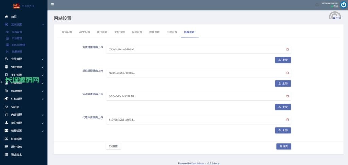The image size is (348, 165).
Task: Open 用户钱包 in the sidebar
Action: pos(16,147)
